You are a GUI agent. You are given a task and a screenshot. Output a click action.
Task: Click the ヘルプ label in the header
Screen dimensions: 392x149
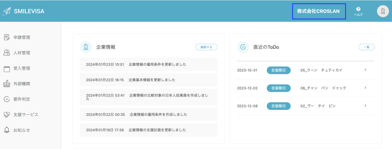358,15
